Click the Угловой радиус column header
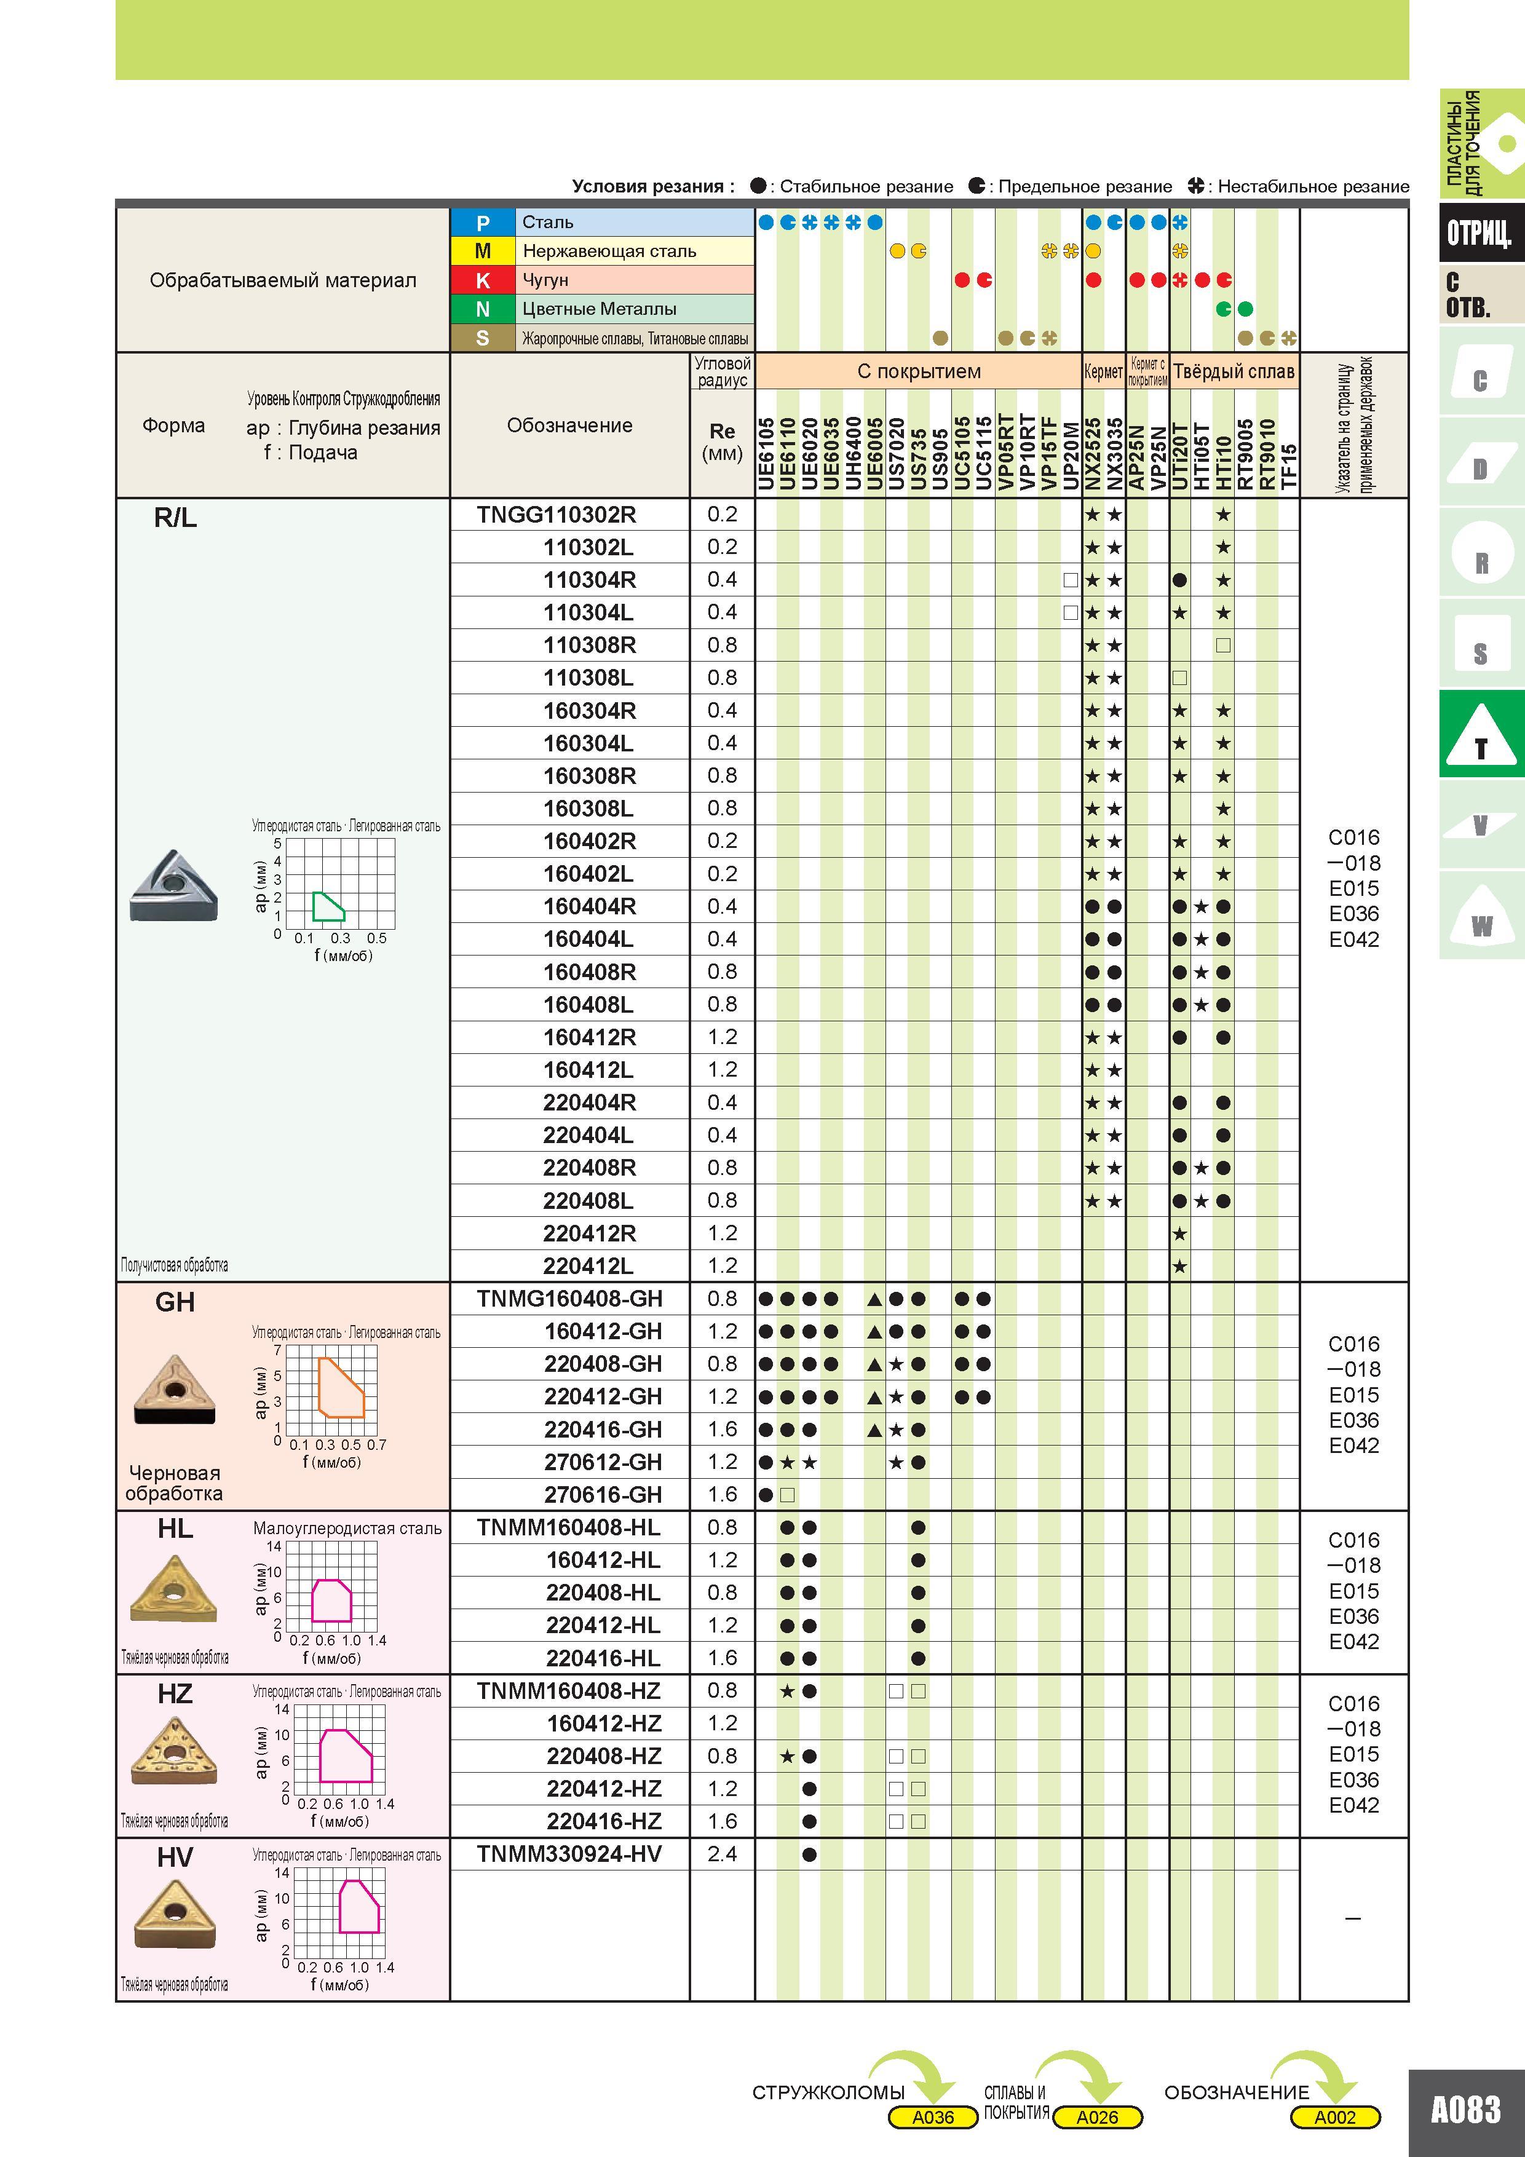Image resolution: width=1525 pixels, height=2157 pixels. 722,371
